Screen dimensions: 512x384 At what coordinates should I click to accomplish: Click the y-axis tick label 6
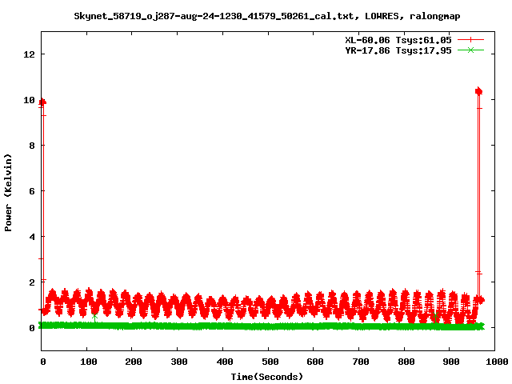click(x=32, y=191)
